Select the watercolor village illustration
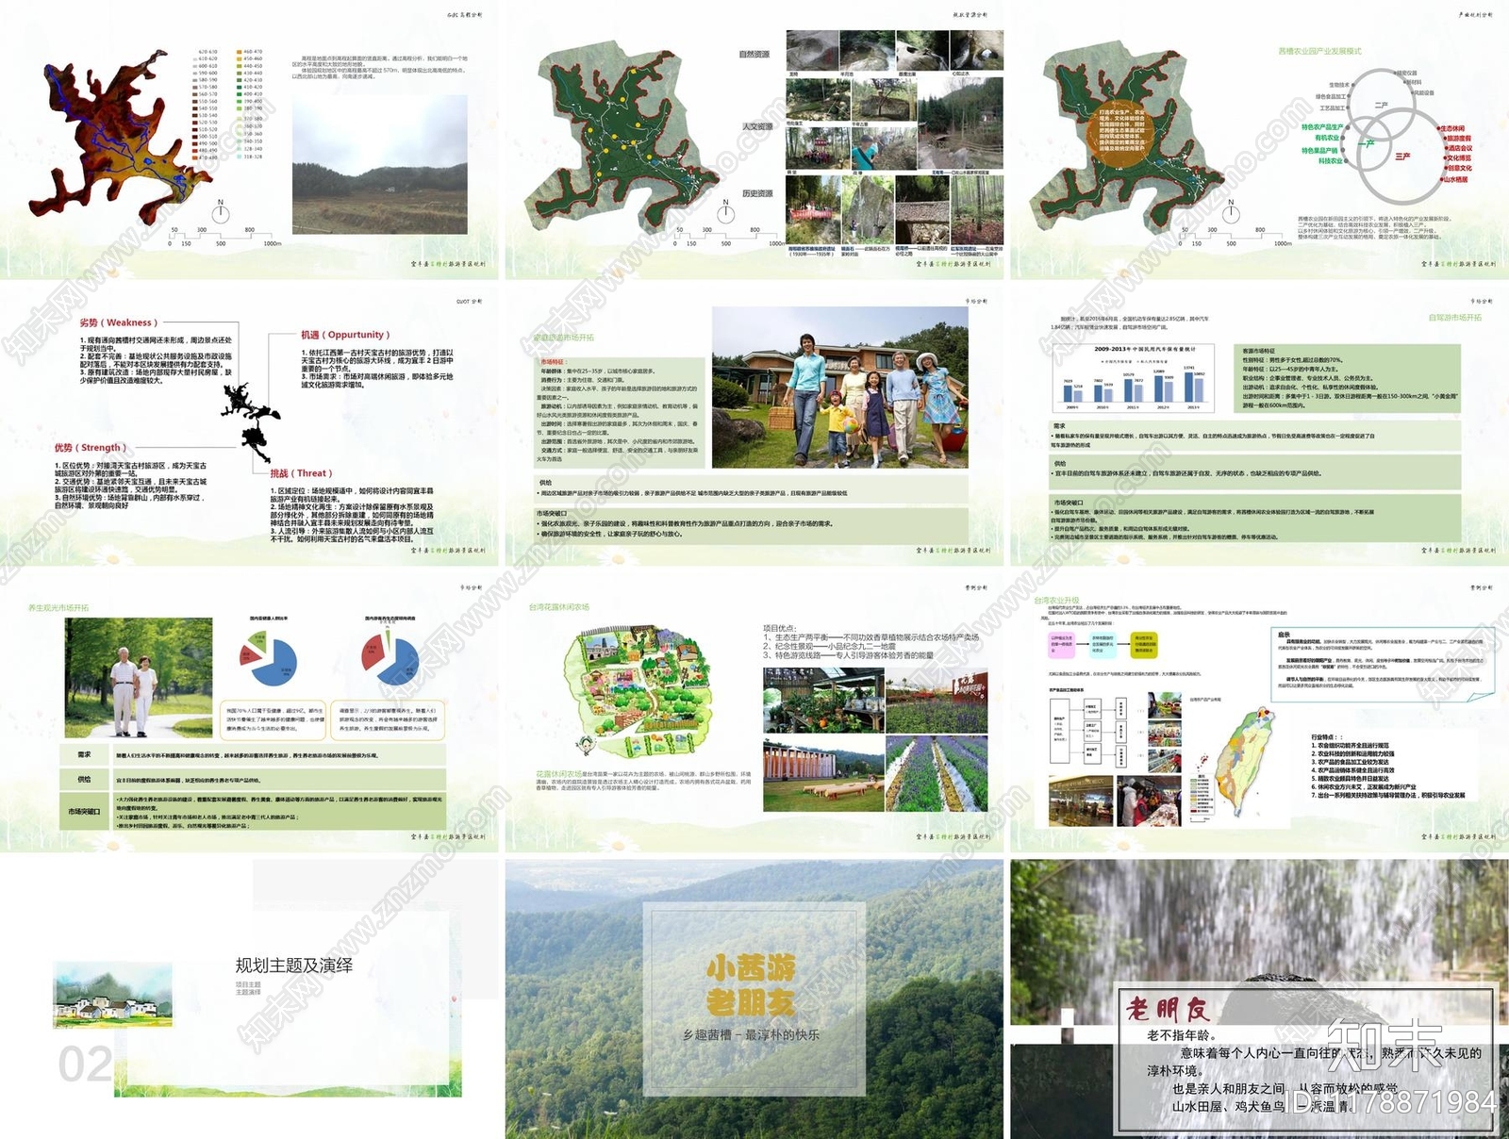The height and width of the screenshot is (1139, 1509). 113,995
